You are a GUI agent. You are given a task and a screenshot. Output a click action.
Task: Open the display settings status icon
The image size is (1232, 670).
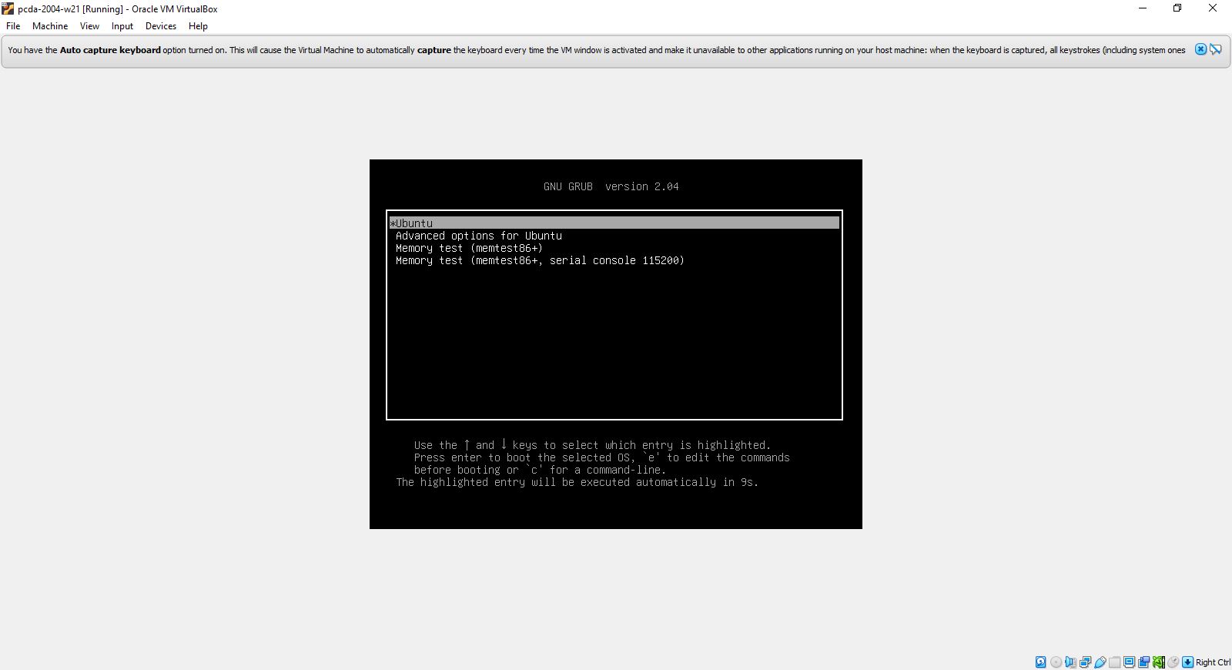coord(1129,662)
